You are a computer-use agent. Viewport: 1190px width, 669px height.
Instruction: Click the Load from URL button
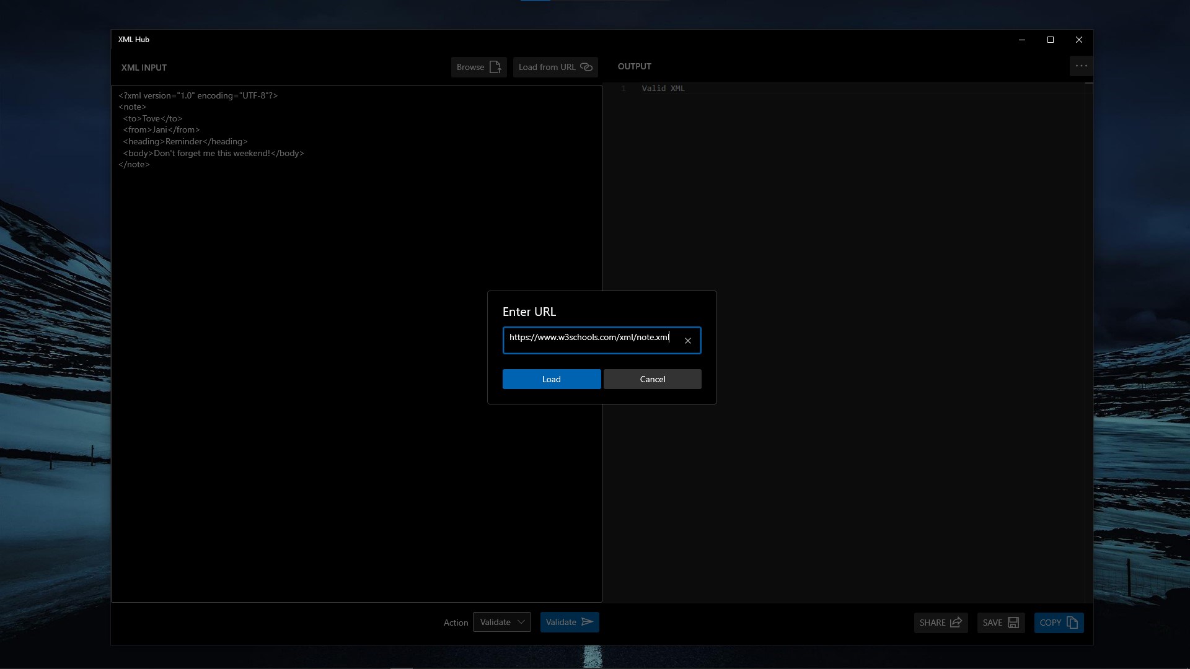(x=555, y=67)
